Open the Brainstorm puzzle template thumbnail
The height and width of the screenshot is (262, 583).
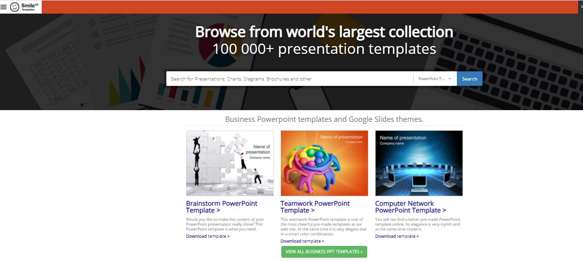click(229, 163)
